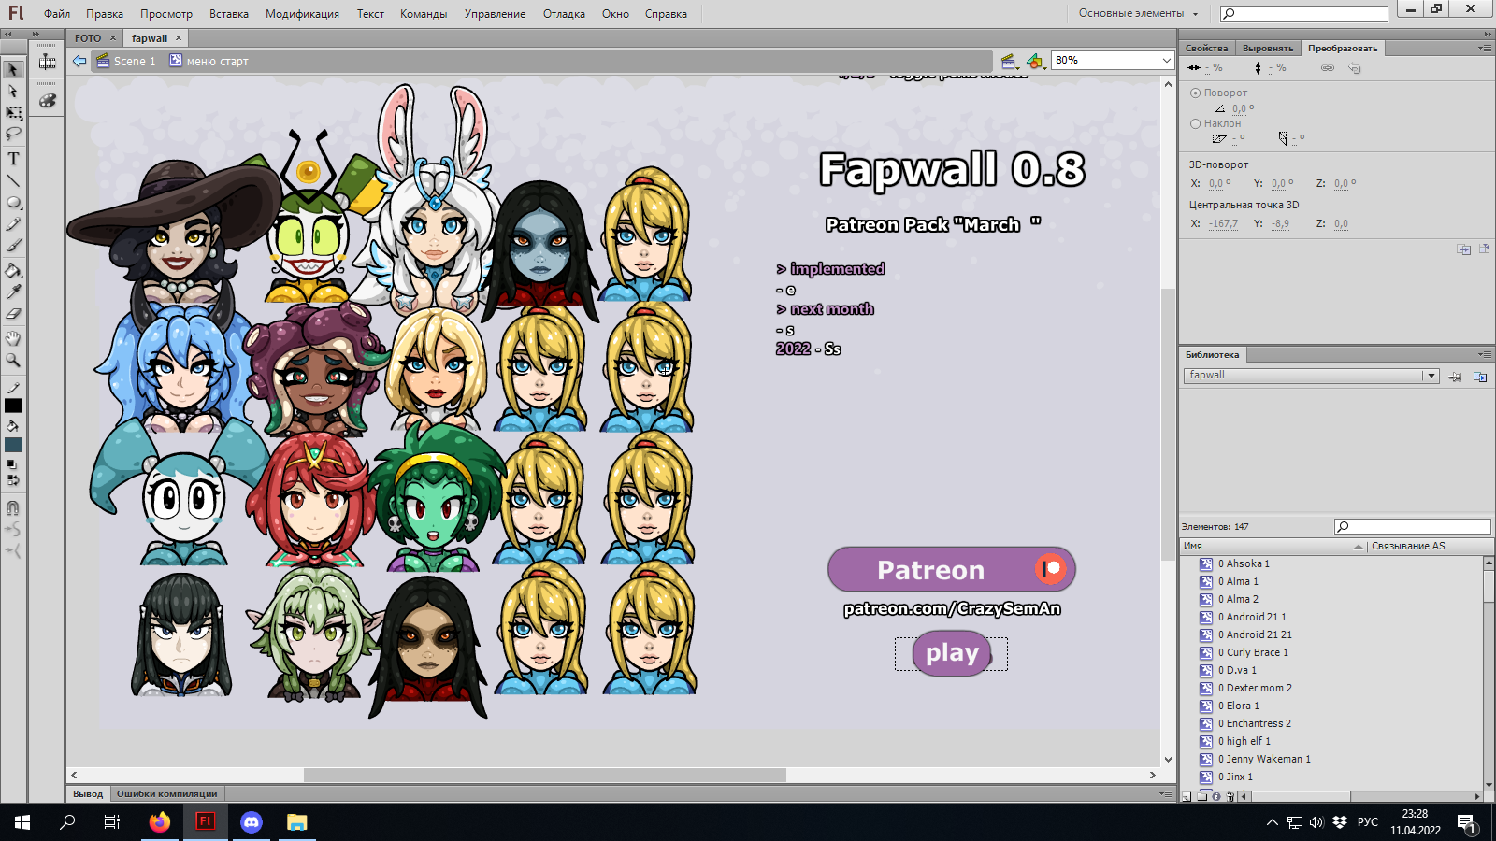Toggle Snap to Objects magnet

13,508
